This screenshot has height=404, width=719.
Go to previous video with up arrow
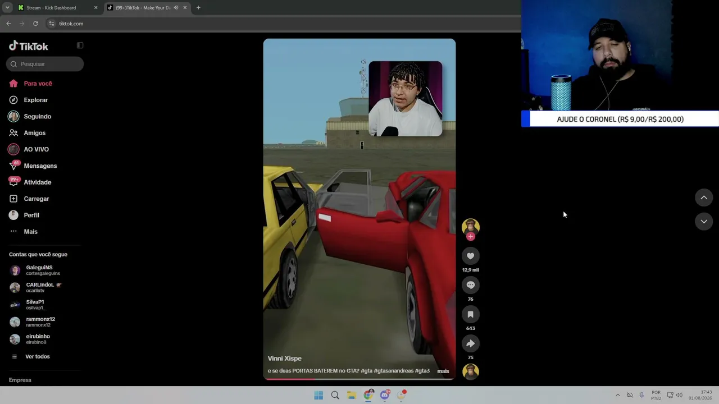click(704, 198)
